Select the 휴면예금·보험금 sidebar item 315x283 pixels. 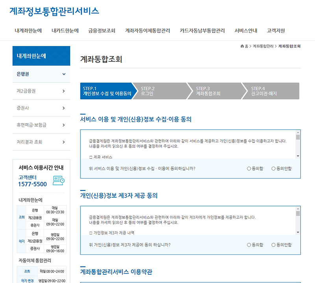coord(41,125)
